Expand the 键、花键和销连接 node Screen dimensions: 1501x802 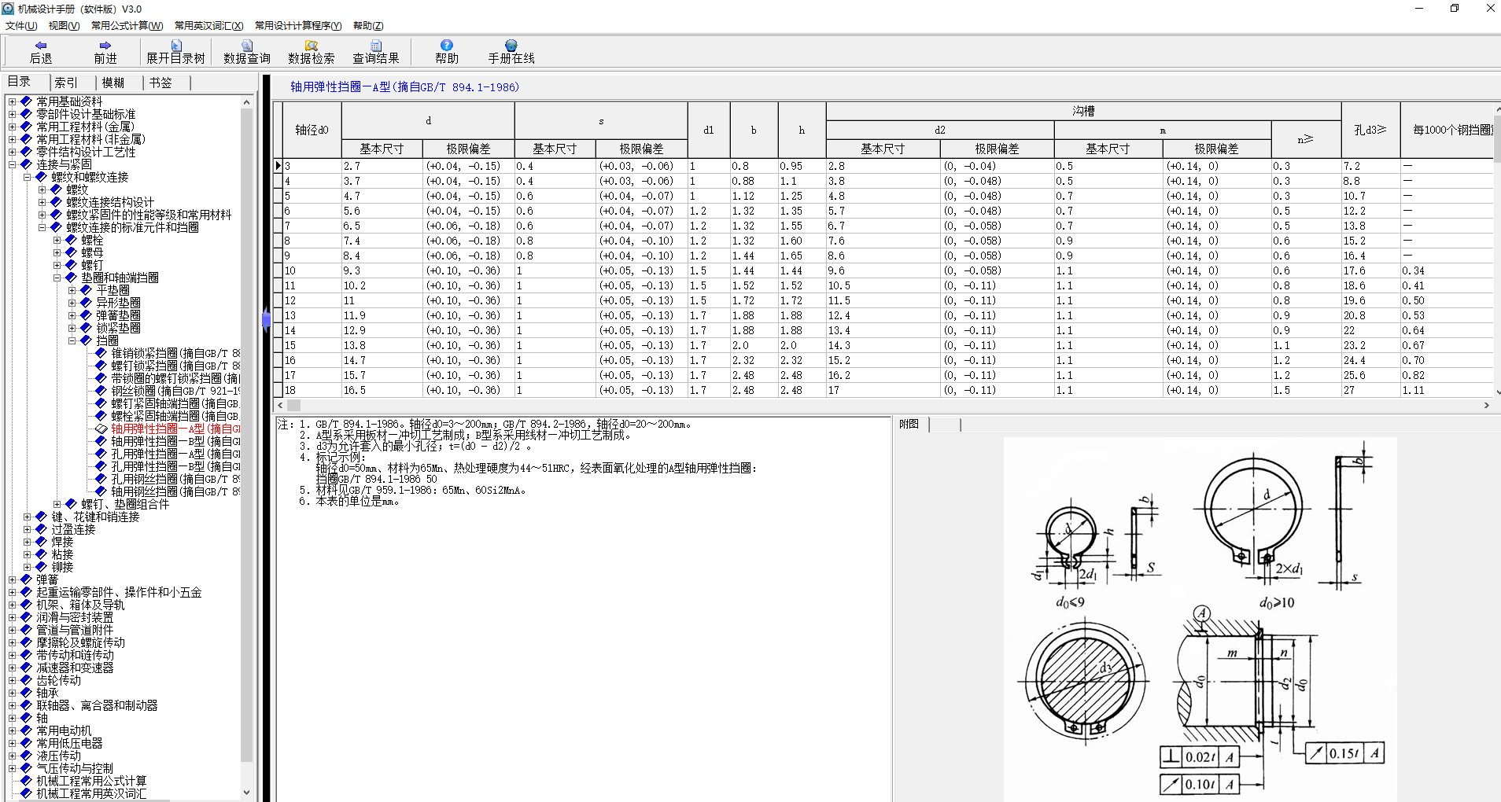point(27,517)
